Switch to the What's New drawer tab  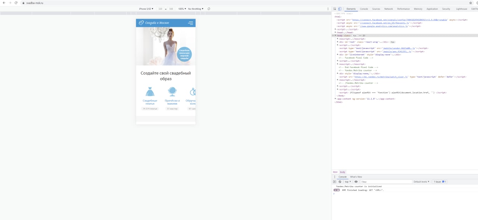[356, 177]
